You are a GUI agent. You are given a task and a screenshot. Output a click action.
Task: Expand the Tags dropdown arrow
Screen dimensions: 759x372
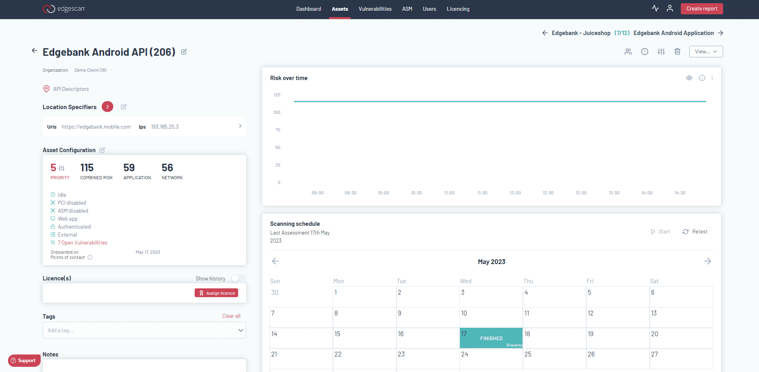pos(241,330)
